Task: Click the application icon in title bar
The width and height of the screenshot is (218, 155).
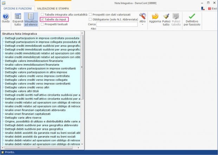Action: click(x=4, y=3)
